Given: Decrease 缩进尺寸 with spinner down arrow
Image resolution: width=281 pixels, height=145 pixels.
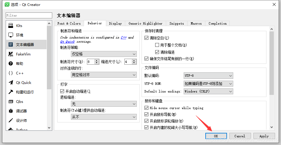Looking at the screenshot, I should pos(134,63).
